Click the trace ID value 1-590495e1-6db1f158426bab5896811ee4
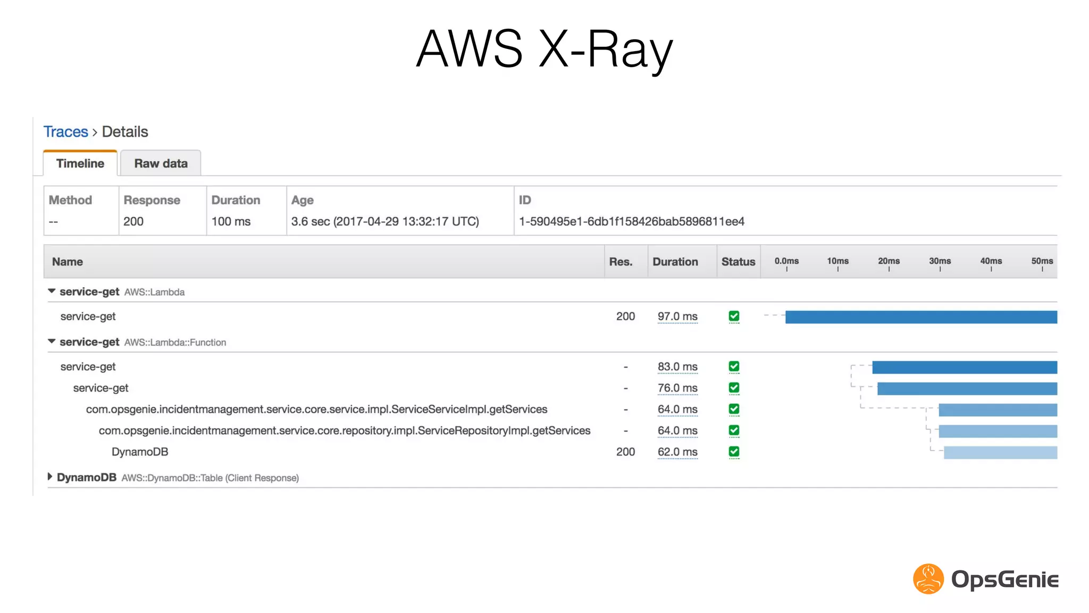 coord(632,221)
